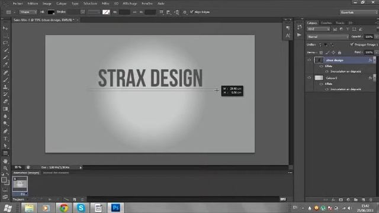Play the frame animation
The width and height of the screenshot is (379, 213).
click(50, 199)
